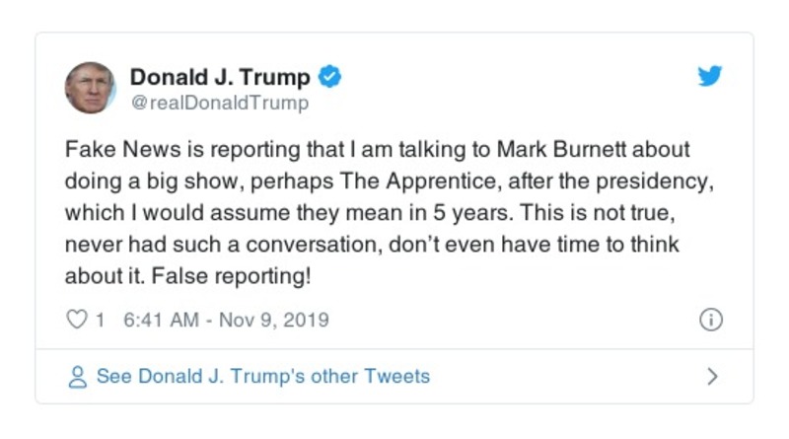Screen dimensions: 789x439
Task: Open the @realDonaldTrump handle link
Action: pos(219,103)
